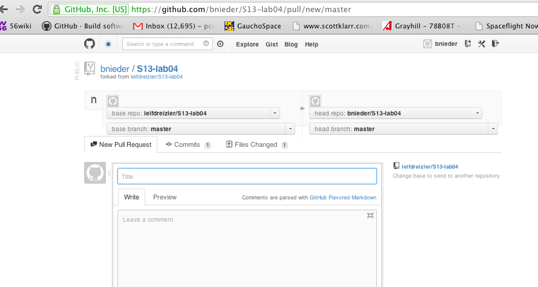Open forked-from leifdreizler/S13-lab04 link
The width and height of the screenshot is (538, 287).
click(x=157, y=77)
